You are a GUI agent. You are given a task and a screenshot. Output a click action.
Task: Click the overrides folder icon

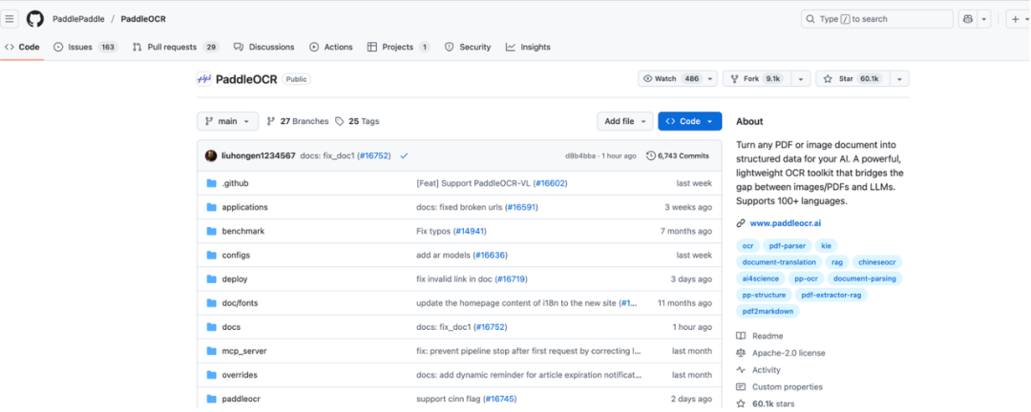click(x=212, y=375)
